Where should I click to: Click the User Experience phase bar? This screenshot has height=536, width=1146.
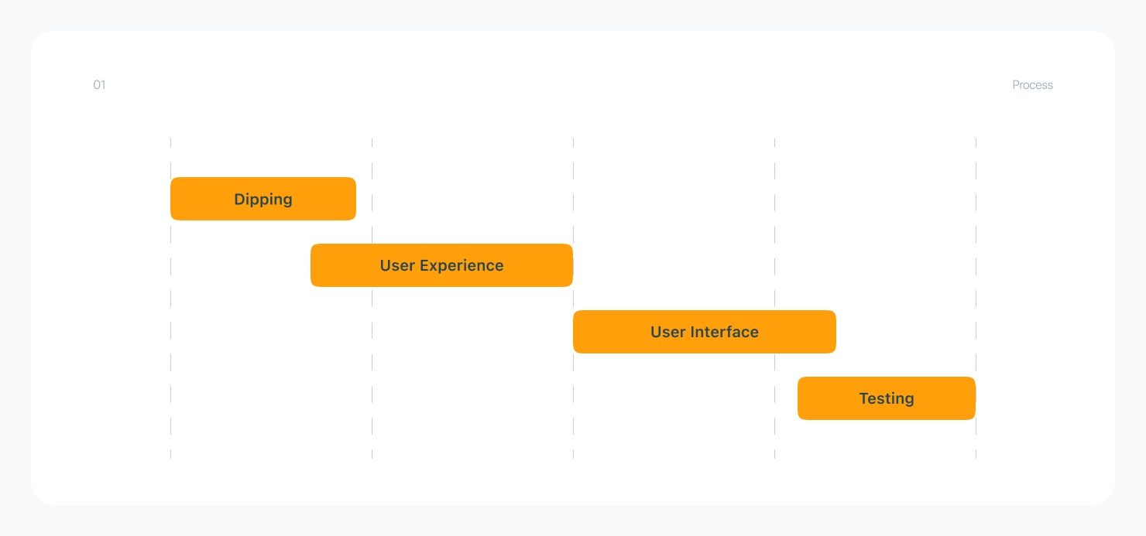(x=441, y=265)
